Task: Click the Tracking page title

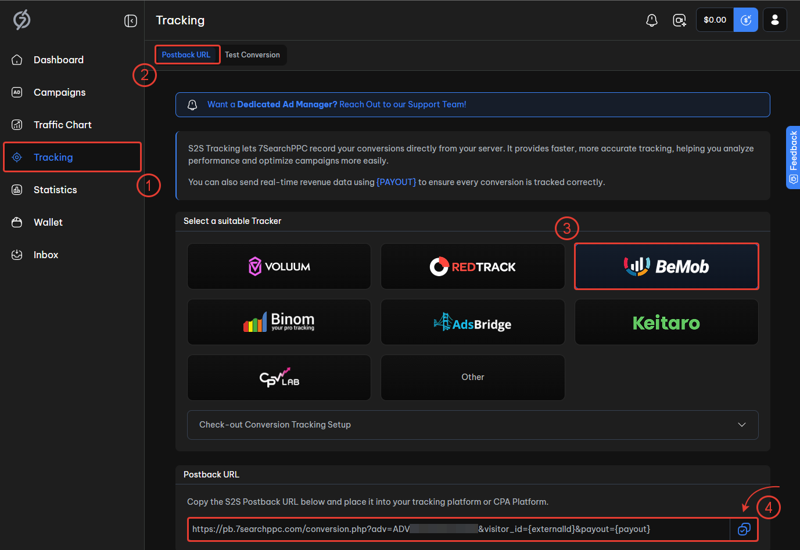Action: (x=180, y=20)
